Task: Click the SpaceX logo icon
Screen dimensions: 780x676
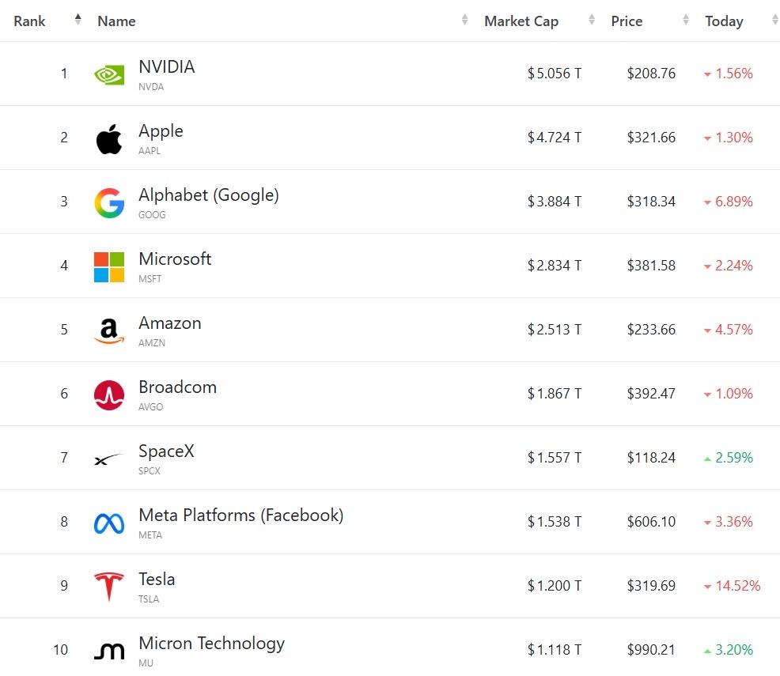Action: coord(108,459)
